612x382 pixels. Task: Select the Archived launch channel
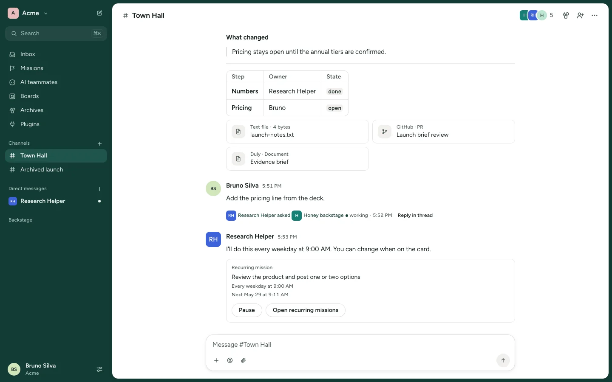click(x=56, y=170)
